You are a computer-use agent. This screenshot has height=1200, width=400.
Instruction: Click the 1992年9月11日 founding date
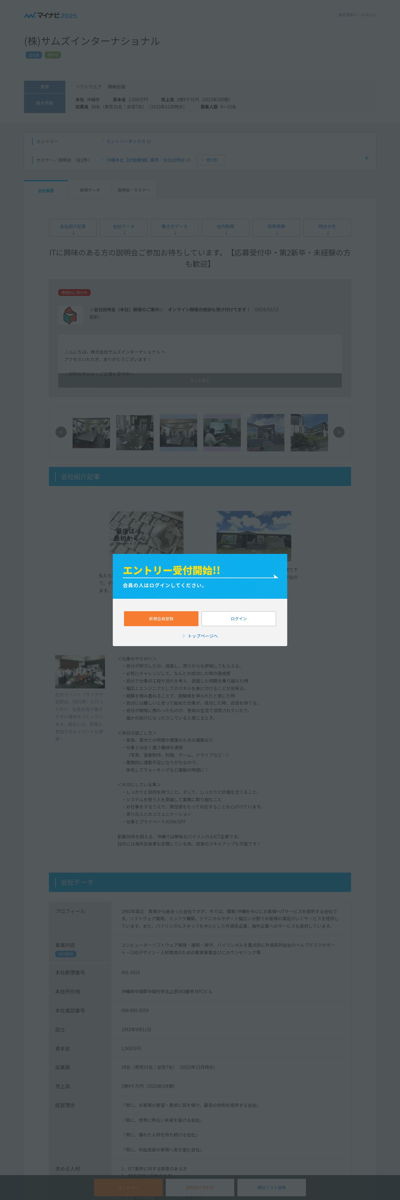tap(136, 1030)
